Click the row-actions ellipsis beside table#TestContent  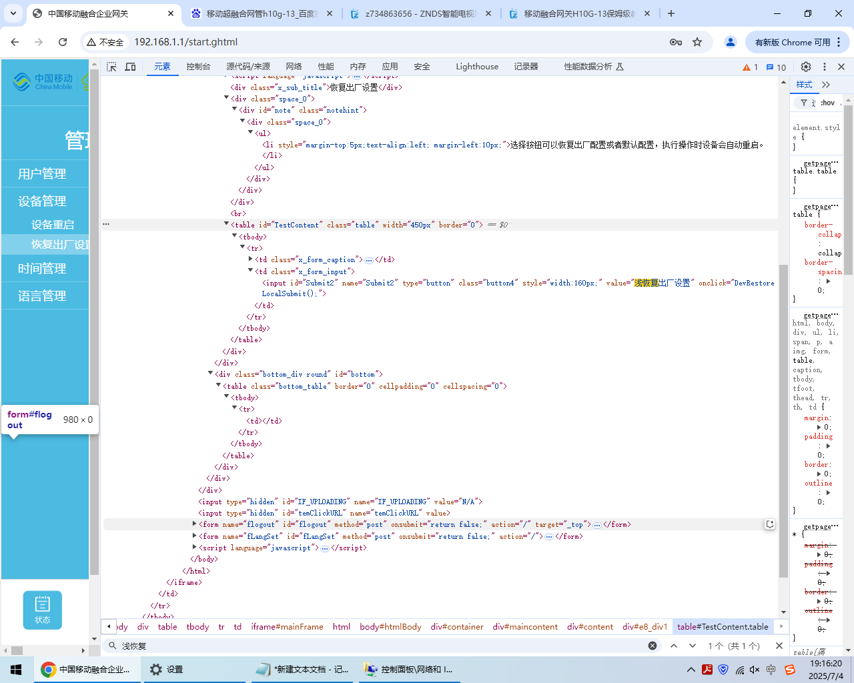[106, 224]
